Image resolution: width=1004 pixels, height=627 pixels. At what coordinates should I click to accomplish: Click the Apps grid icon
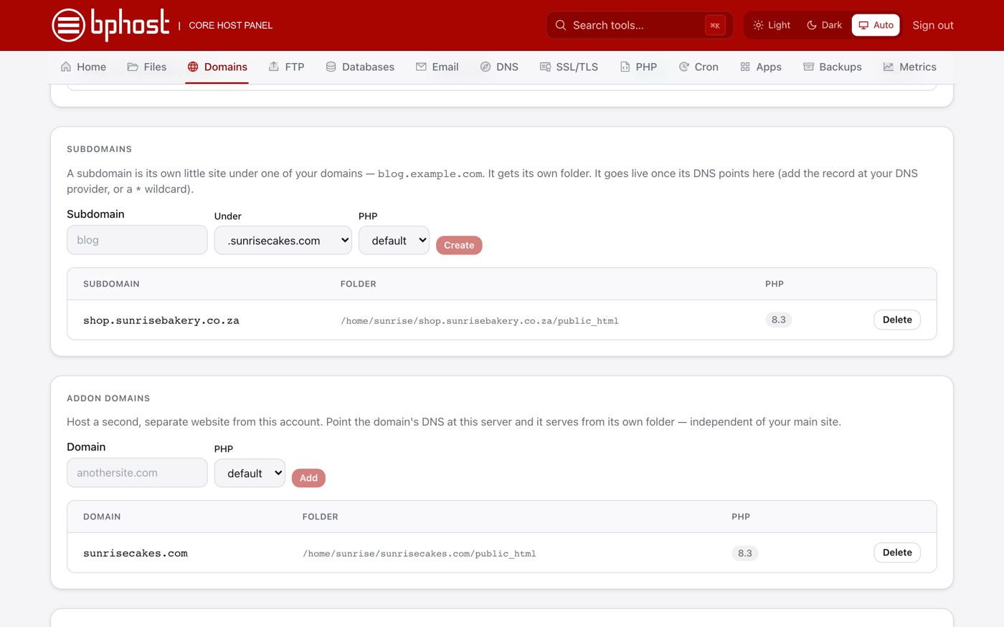pyautogui.click(x=745, y=67)
